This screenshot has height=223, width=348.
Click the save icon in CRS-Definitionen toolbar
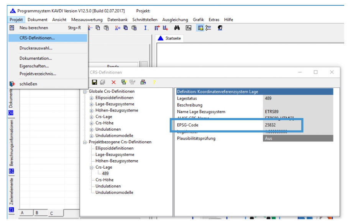[x=94, y=82]
